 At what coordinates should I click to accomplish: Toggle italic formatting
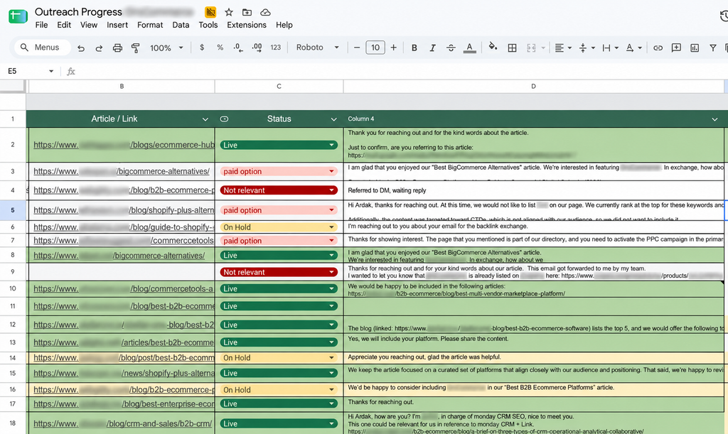click(x=432, y=48)
